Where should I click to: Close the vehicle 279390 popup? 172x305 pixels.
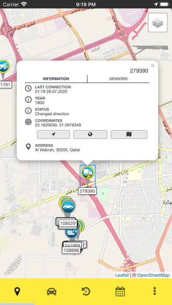click(x=153, y=66)
